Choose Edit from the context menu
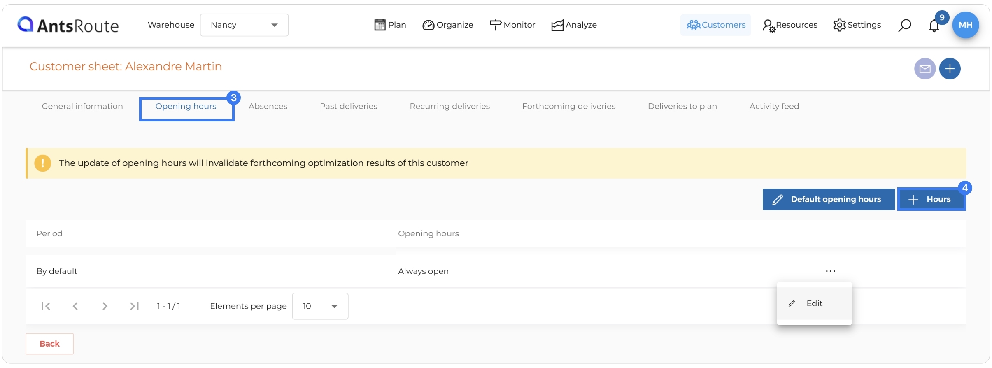Image resolution: width=992 pixels, height=368 pixels. (814, 303)
